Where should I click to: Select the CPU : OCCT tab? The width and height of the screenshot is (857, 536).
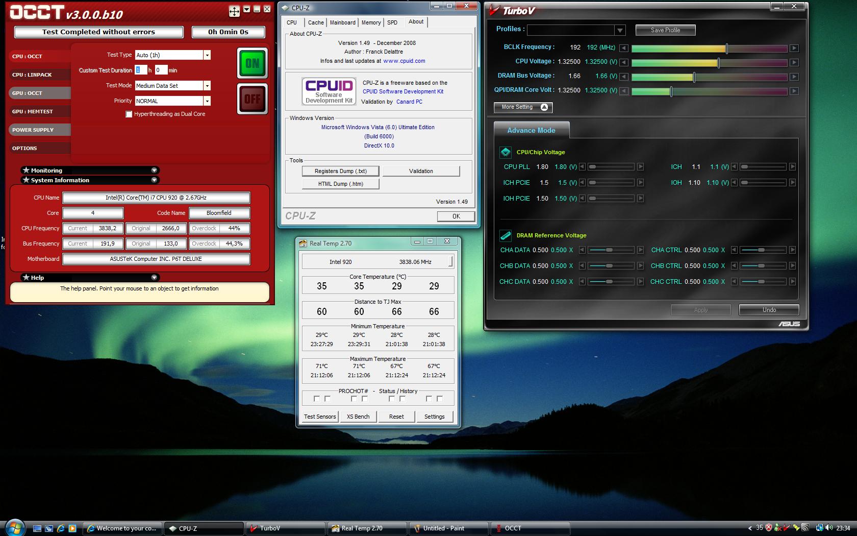pyautogui.click(x=39, y=56)
